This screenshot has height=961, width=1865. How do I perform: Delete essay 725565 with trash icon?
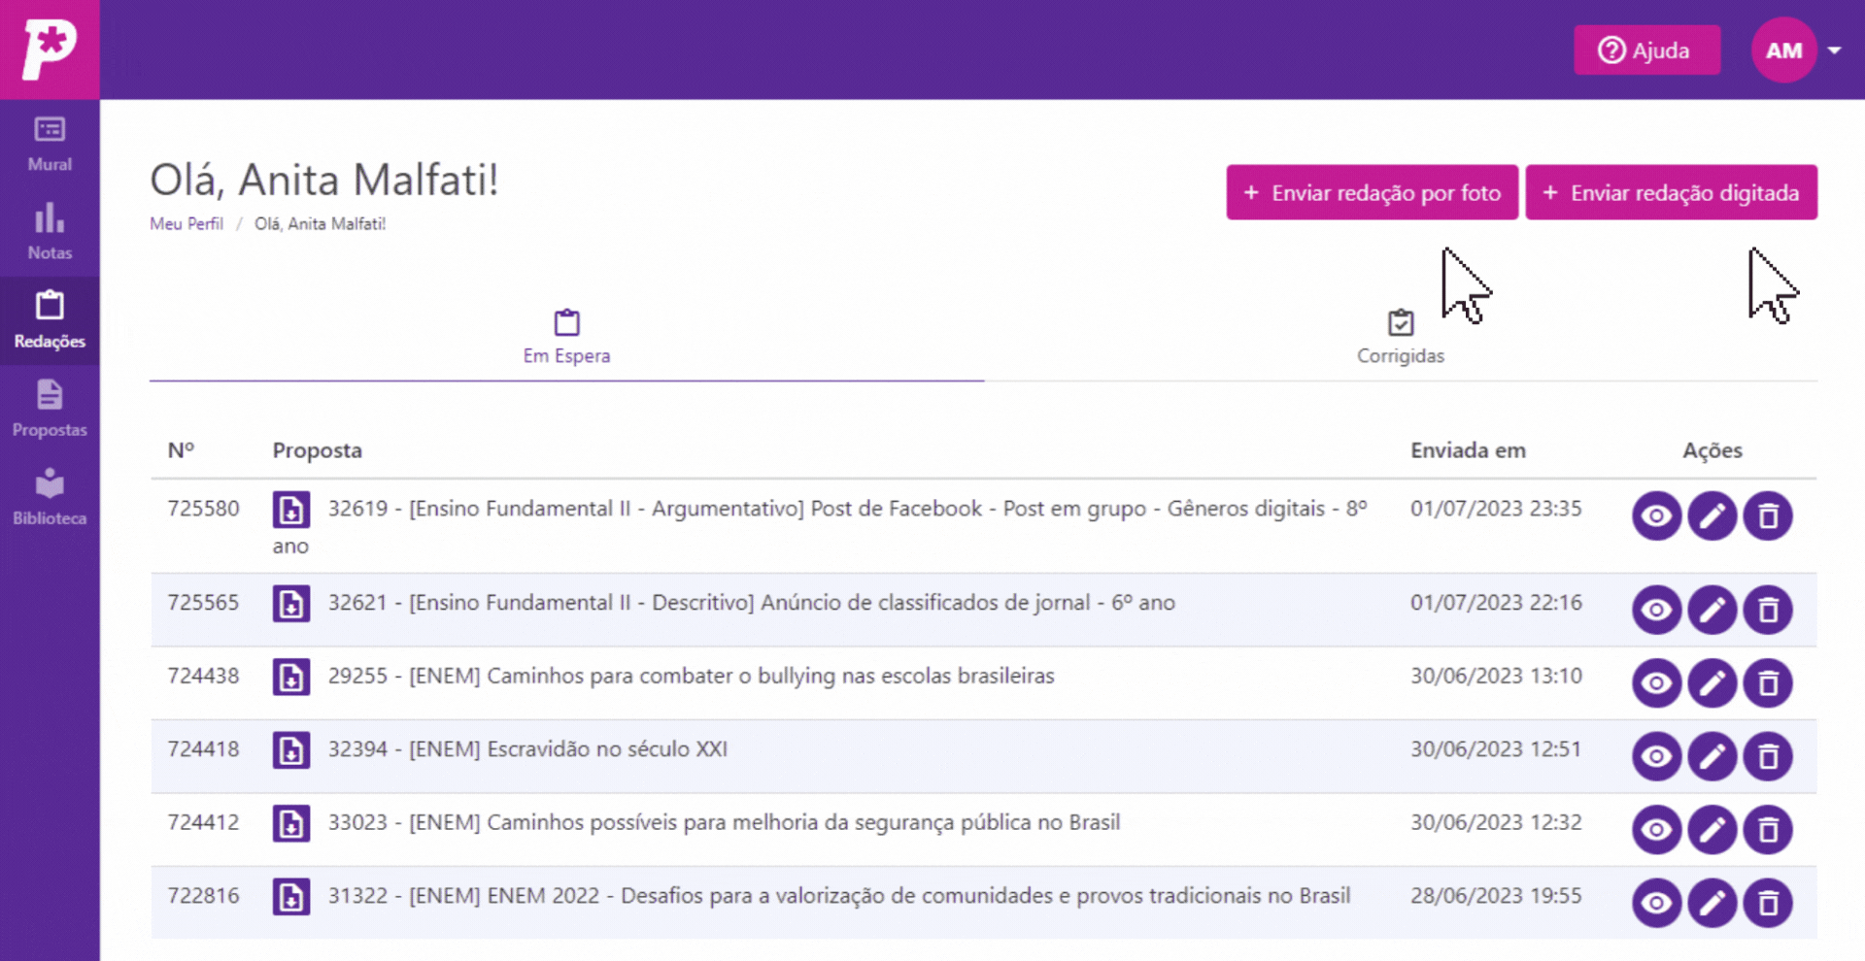coord(1768,610)
